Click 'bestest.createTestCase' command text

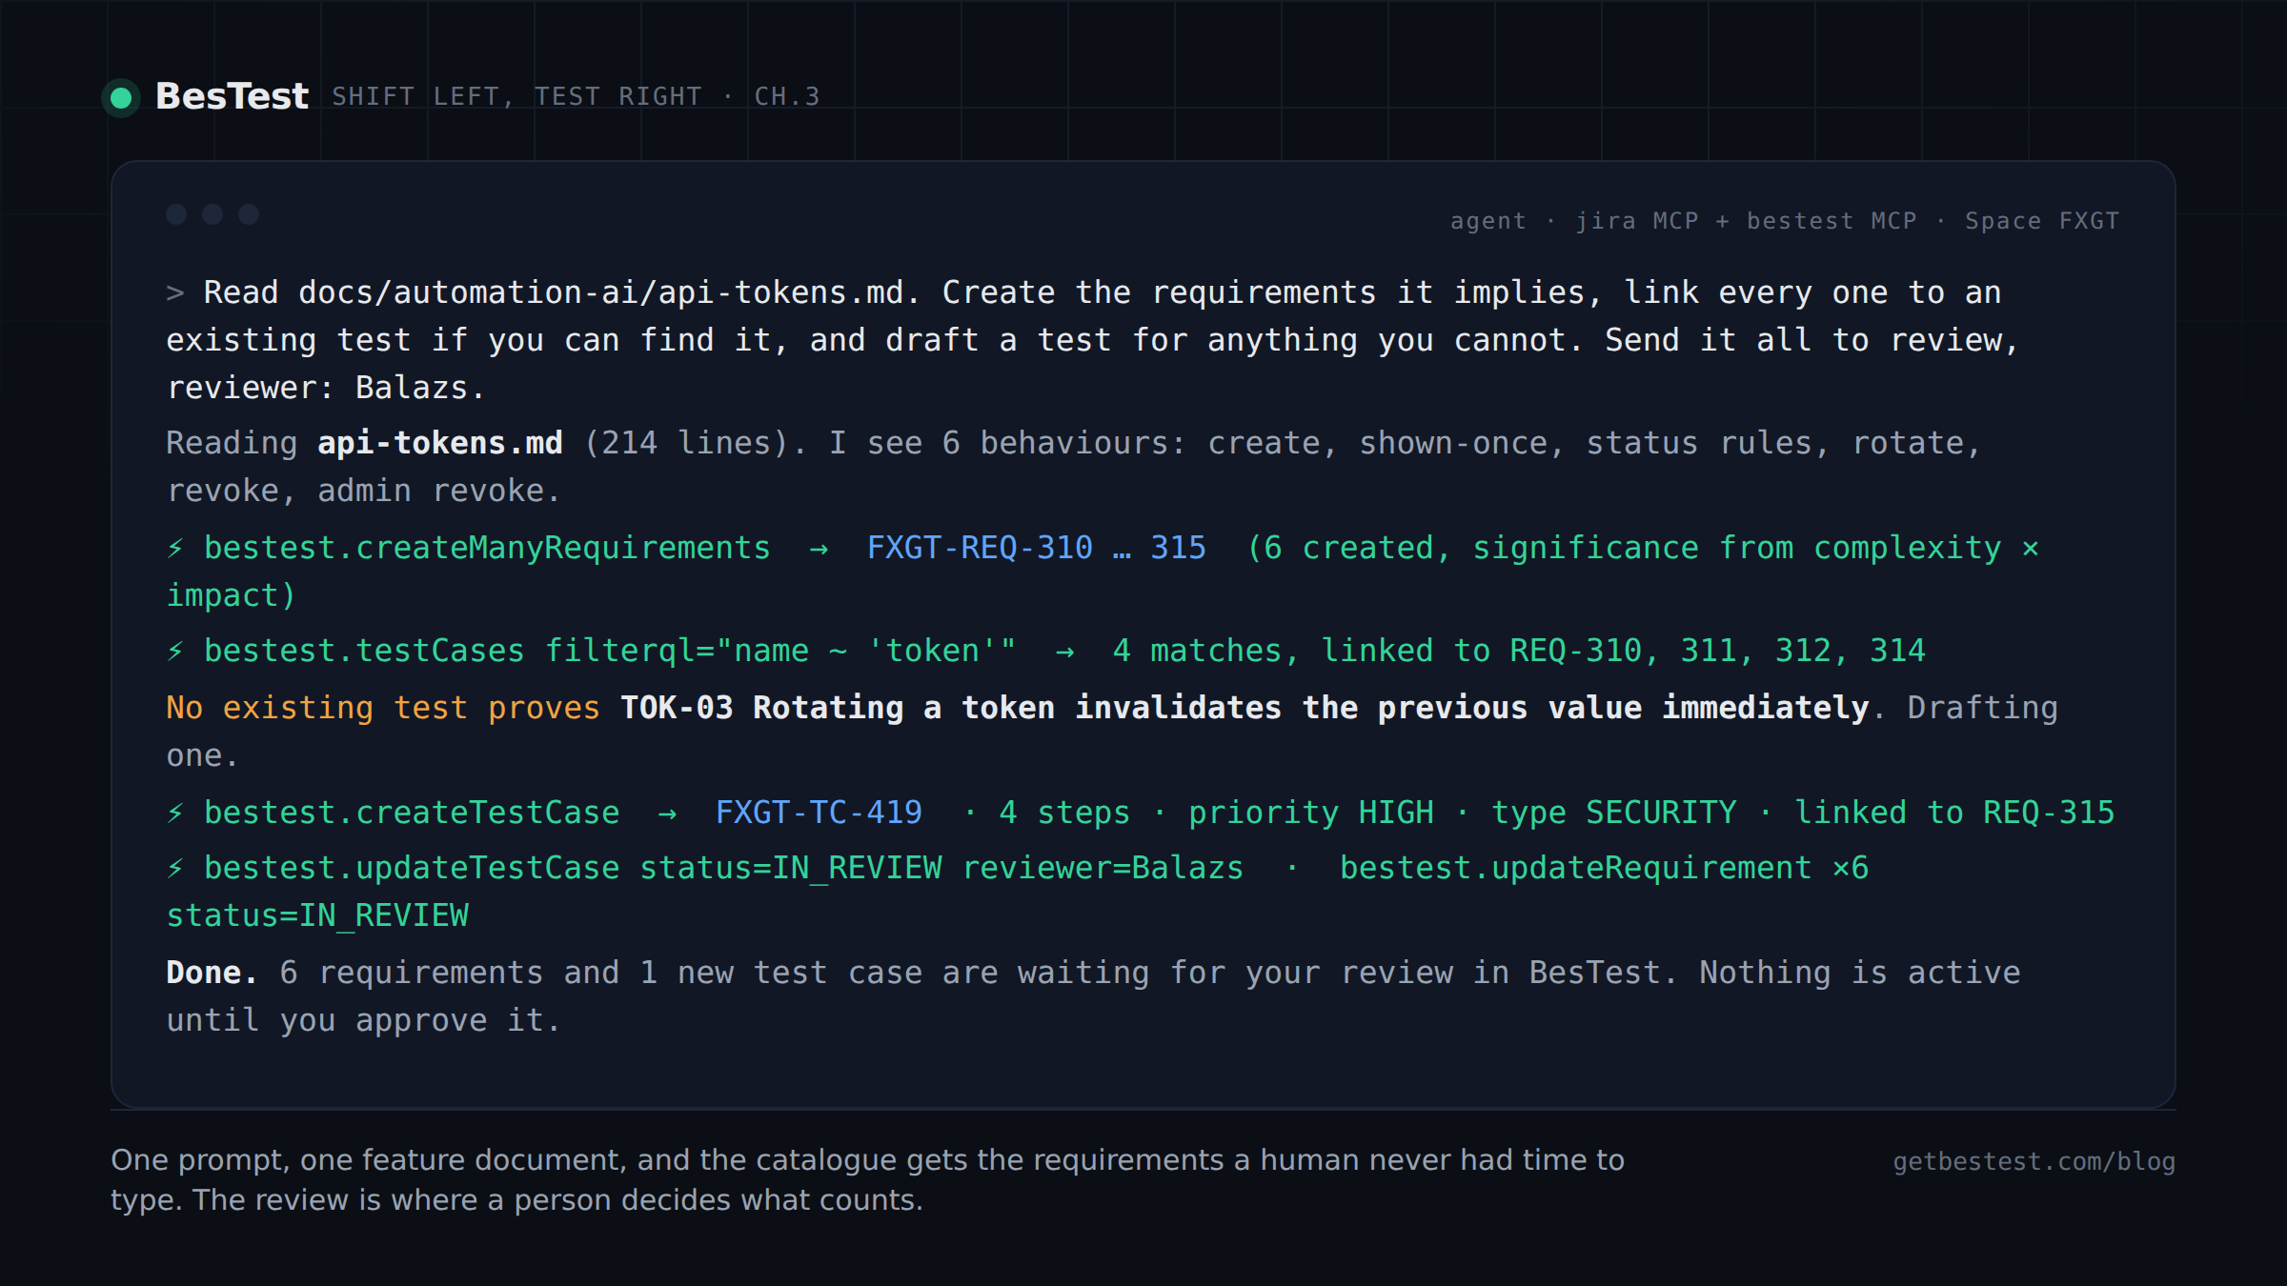pyautogui.click(x=412, y=813)
